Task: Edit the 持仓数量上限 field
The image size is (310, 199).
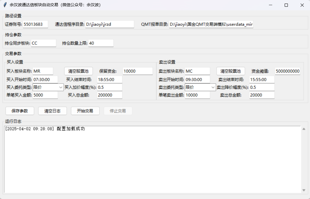Action: pos(101,43)
